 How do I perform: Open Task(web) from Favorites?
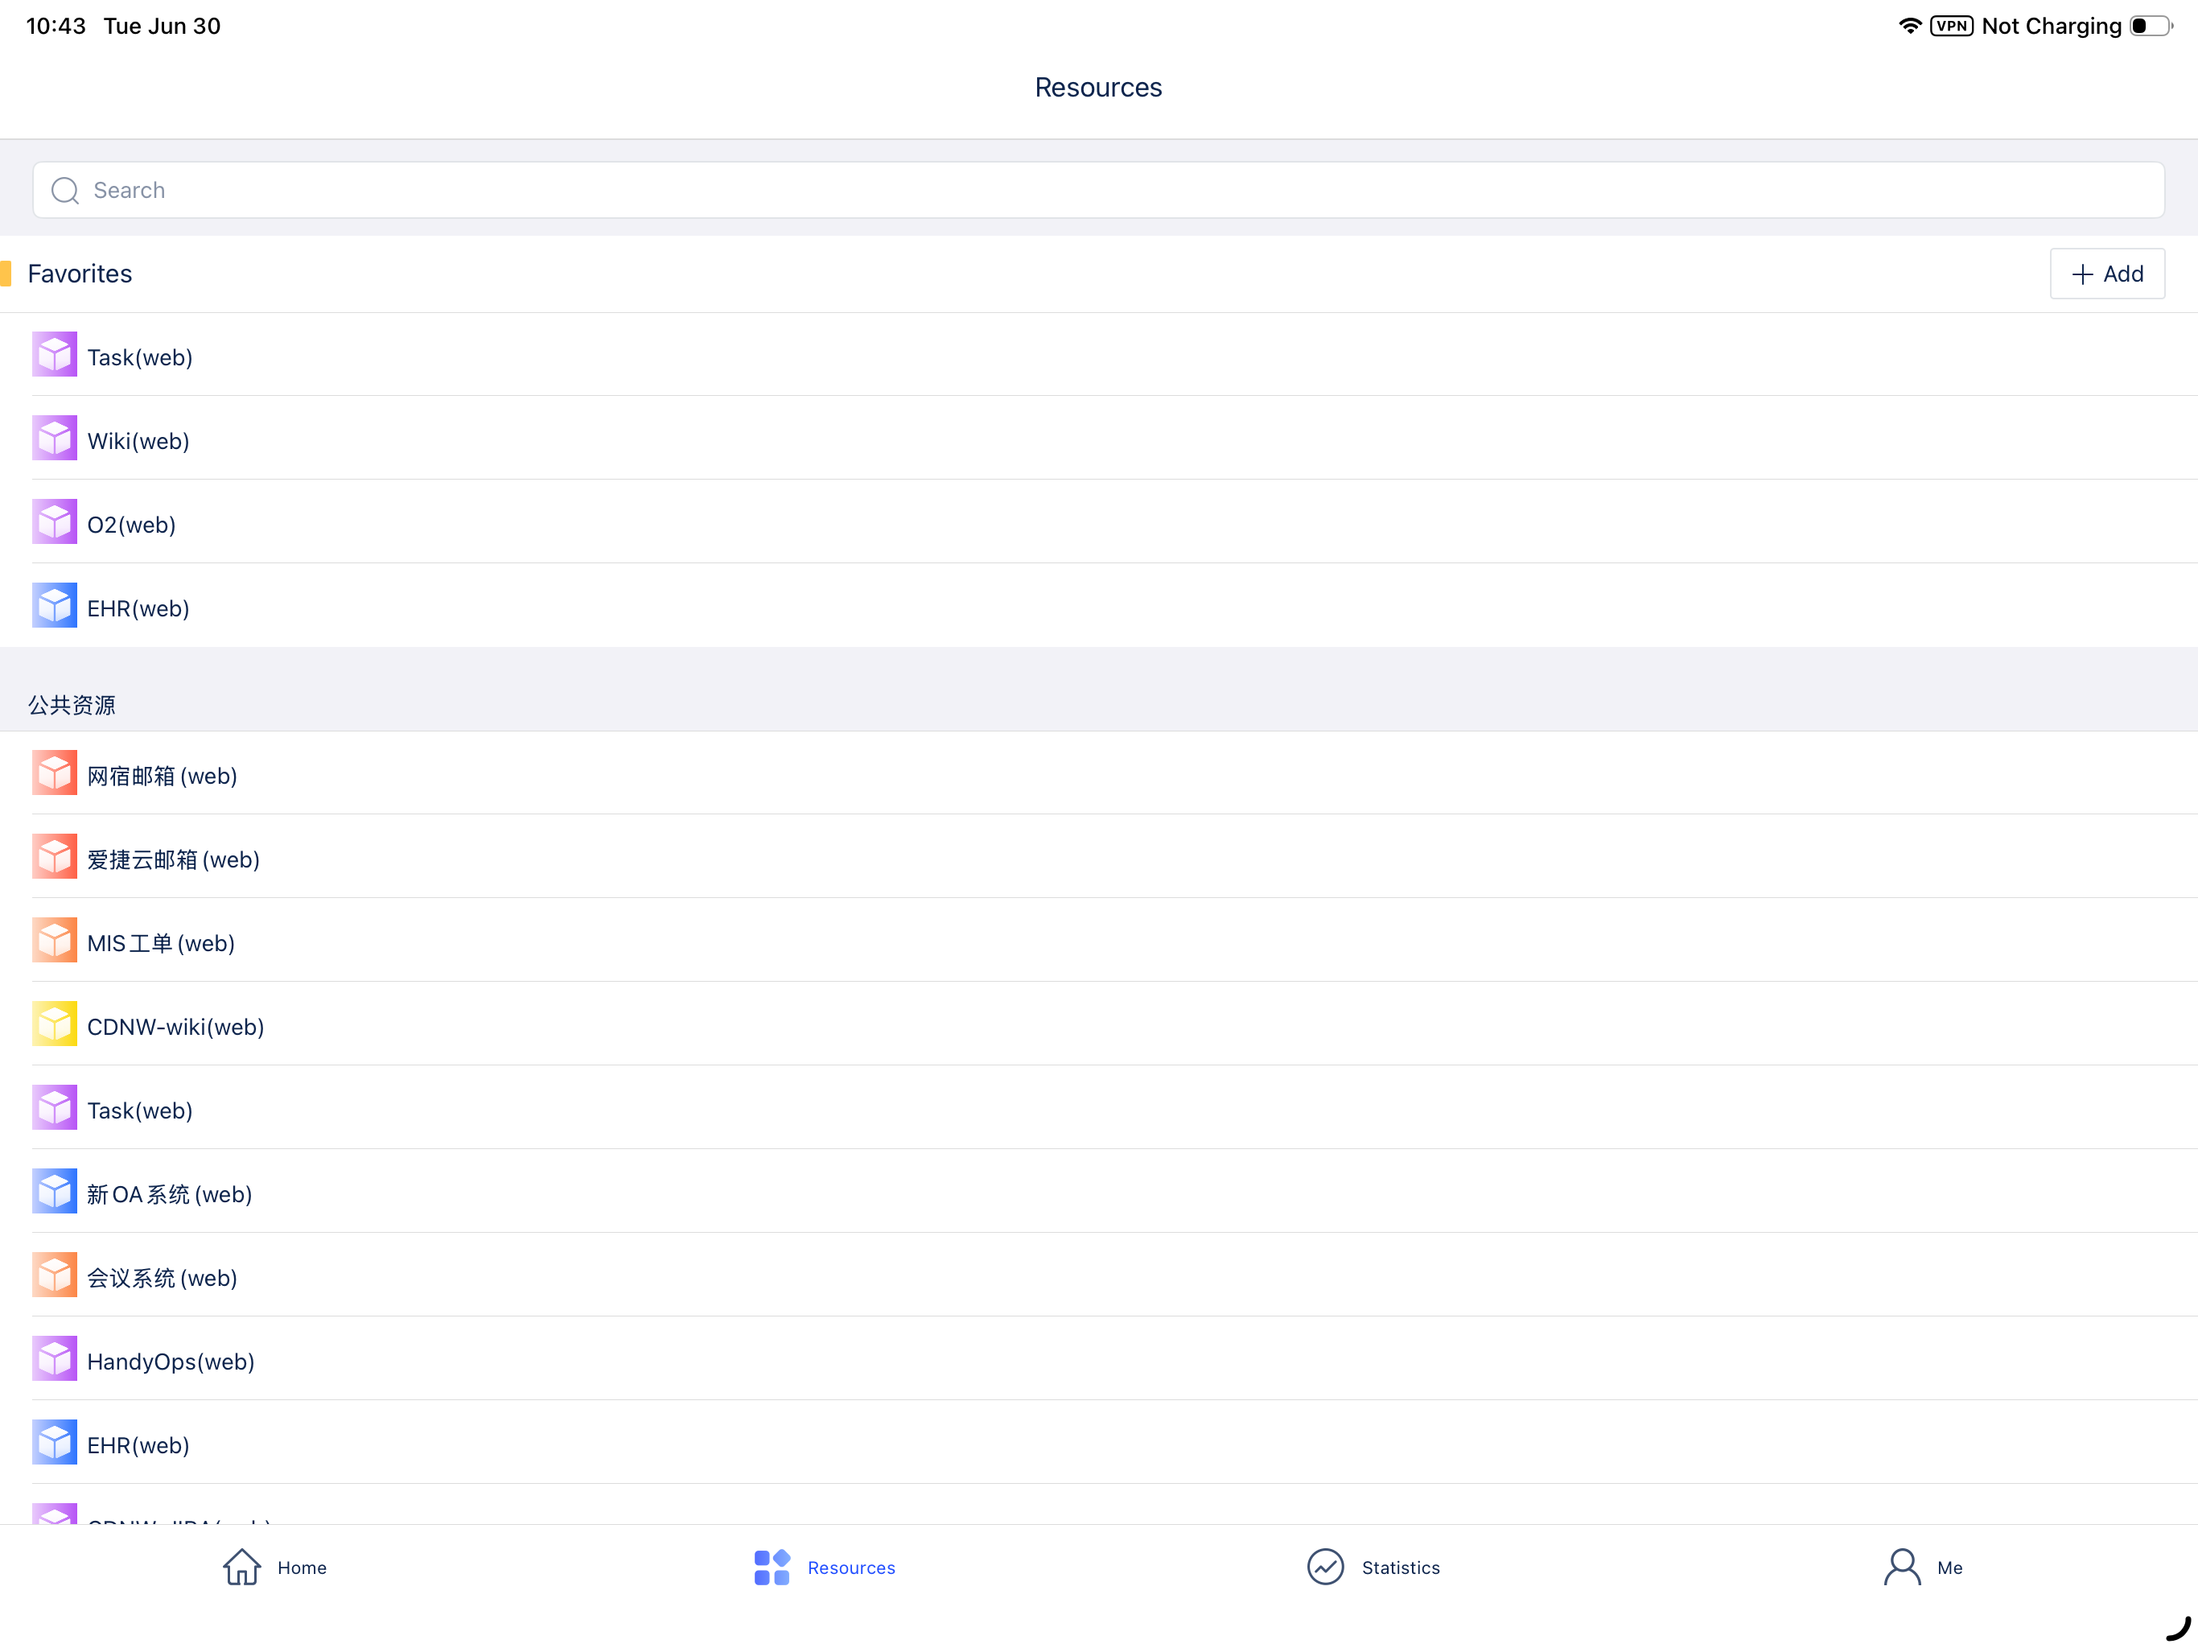tap(1099, 355)
